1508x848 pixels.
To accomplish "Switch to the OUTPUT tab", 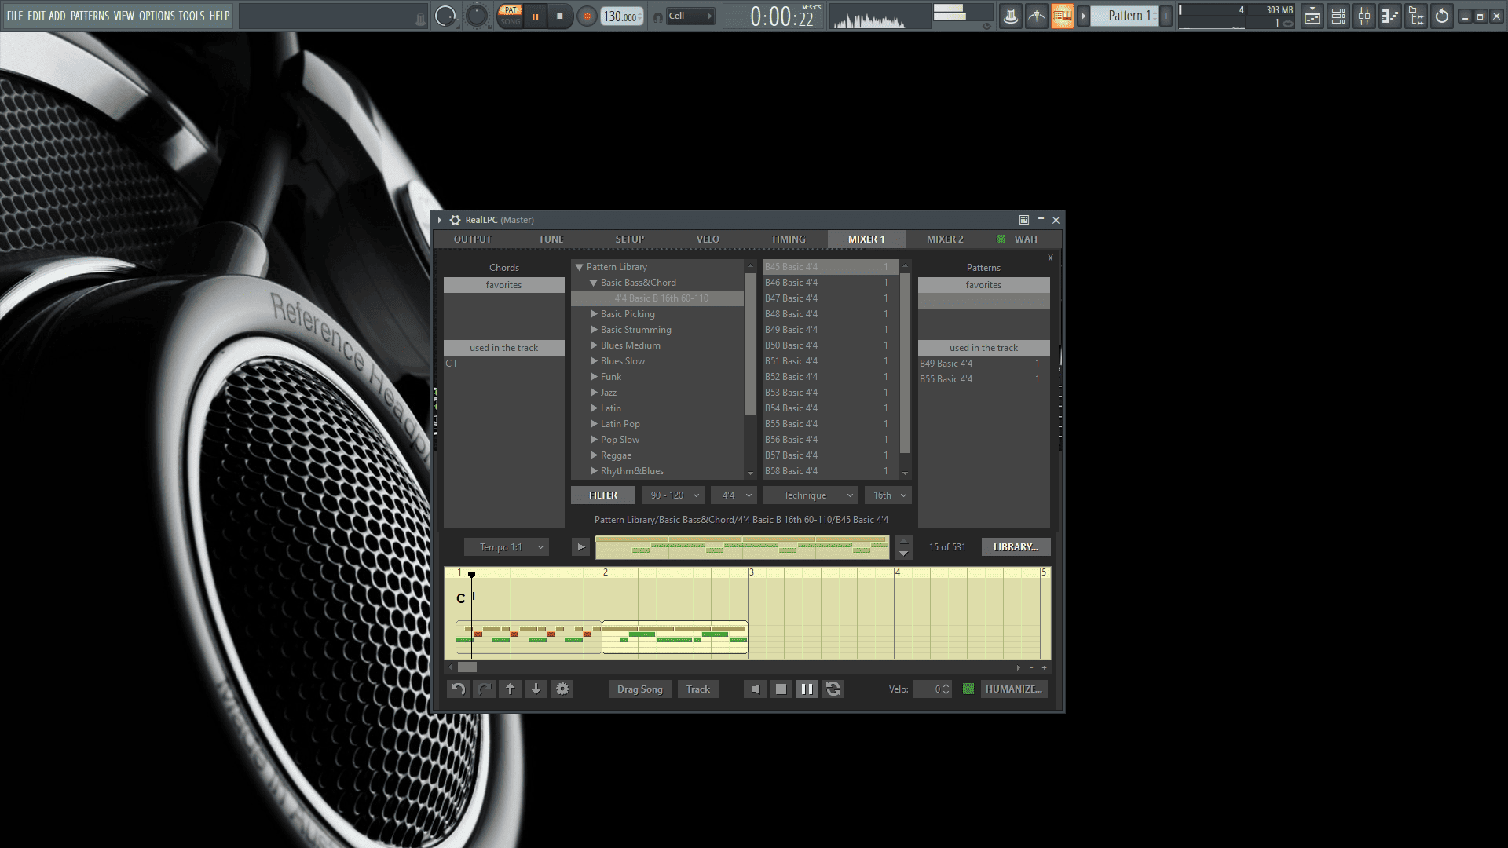I will [x=473, y=239].
